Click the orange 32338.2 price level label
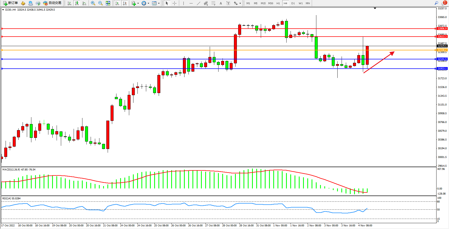Screen dimensions: 449x229 coord(442,50)
